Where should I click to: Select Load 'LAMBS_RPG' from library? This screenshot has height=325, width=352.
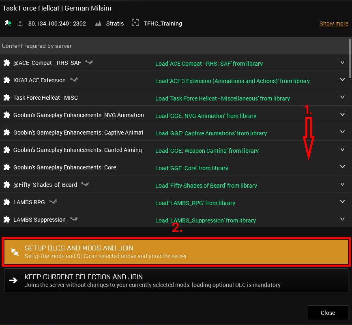coord(195,203)
